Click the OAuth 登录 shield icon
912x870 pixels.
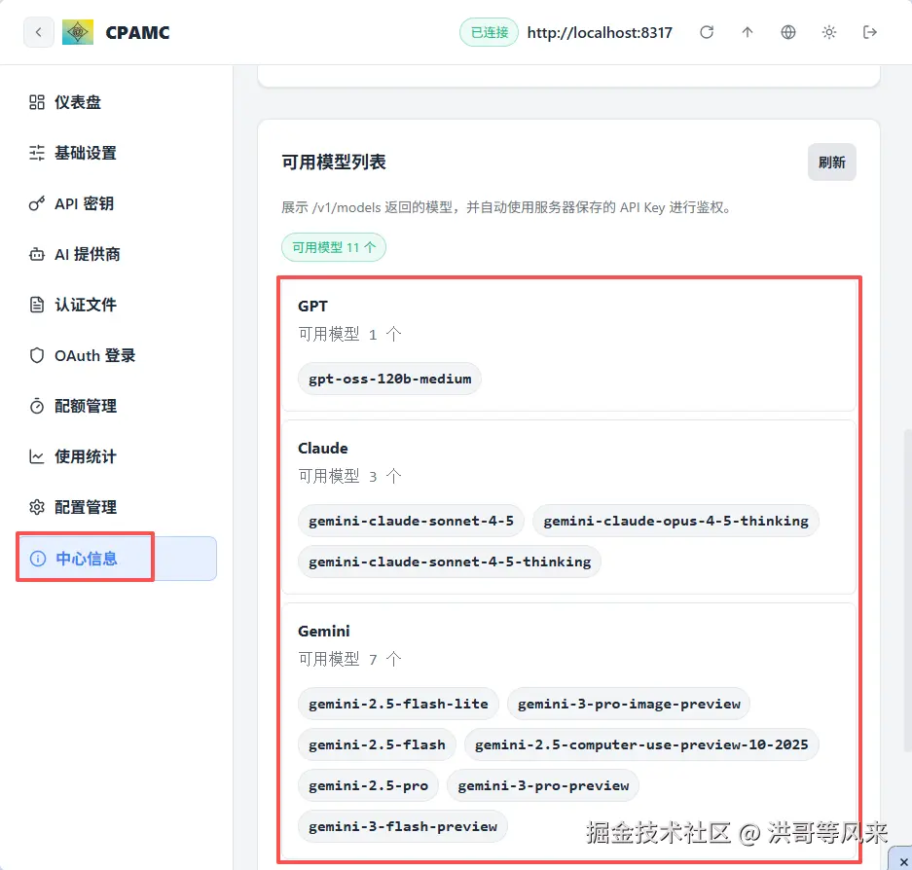(x=36, y=355)
